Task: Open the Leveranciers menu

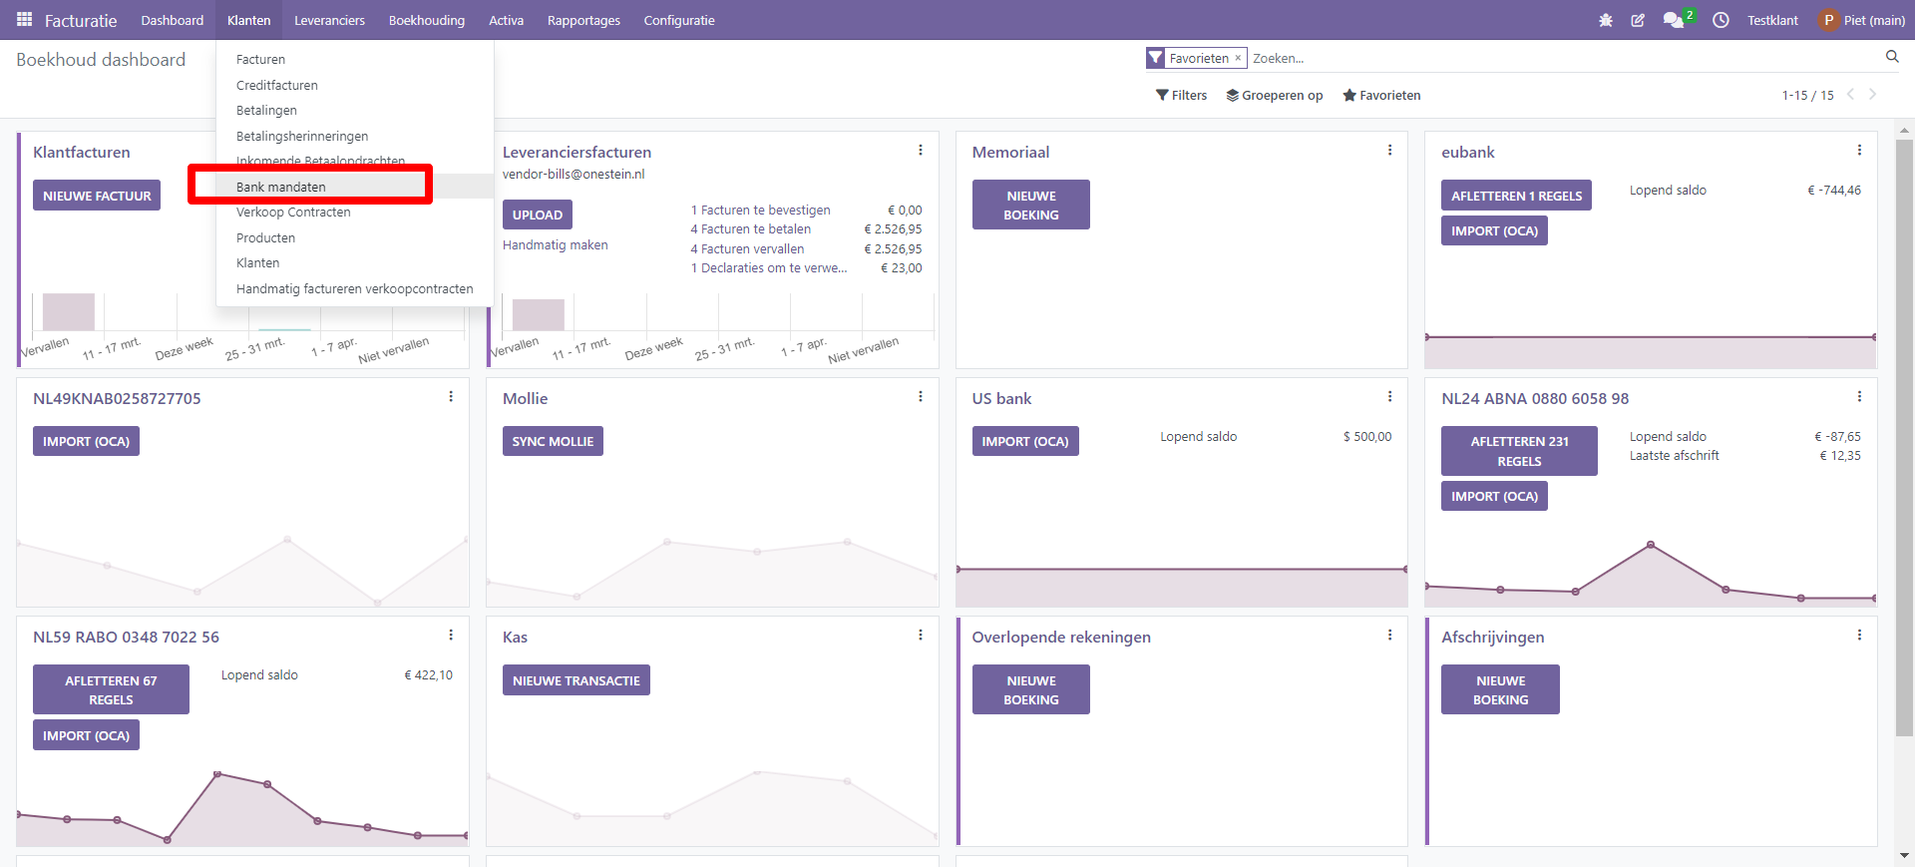Action: pos(329,20)
